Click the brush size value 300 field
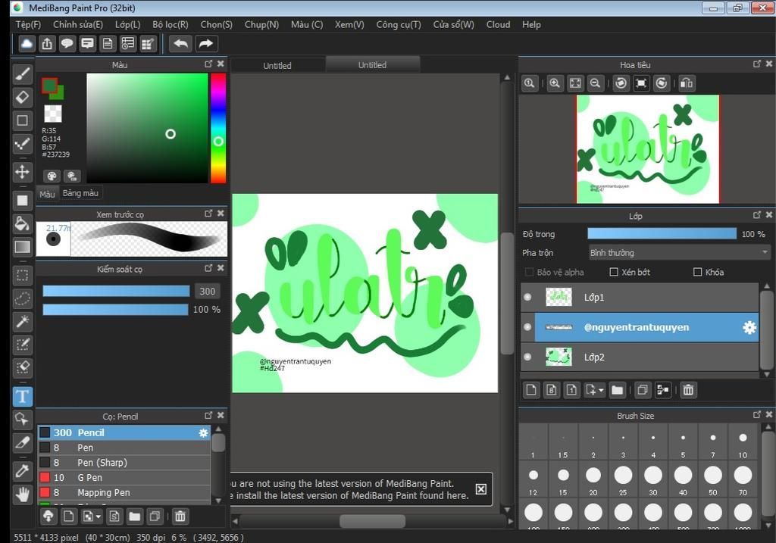The image size is (776, 543). (207, 292)
